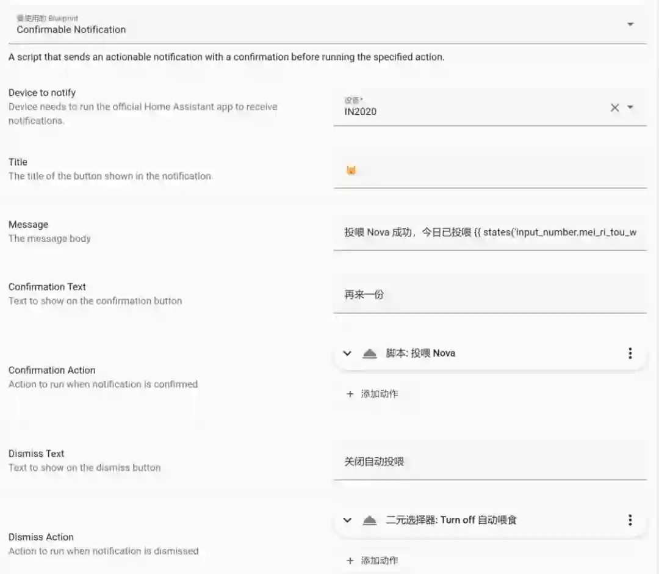Open three-dot menu for Turn off 自动喂食
The image size is (659, 574).
[630, 520]
